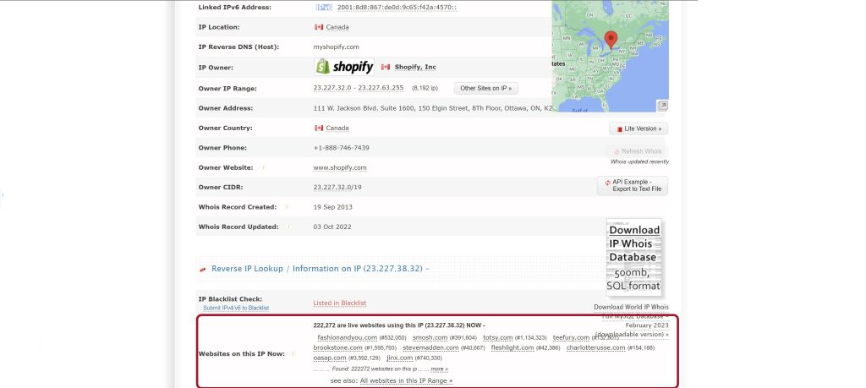Click the myshopify.com reverse DNS value
Screen dimensions: 866x388
[x=336, y=46]
